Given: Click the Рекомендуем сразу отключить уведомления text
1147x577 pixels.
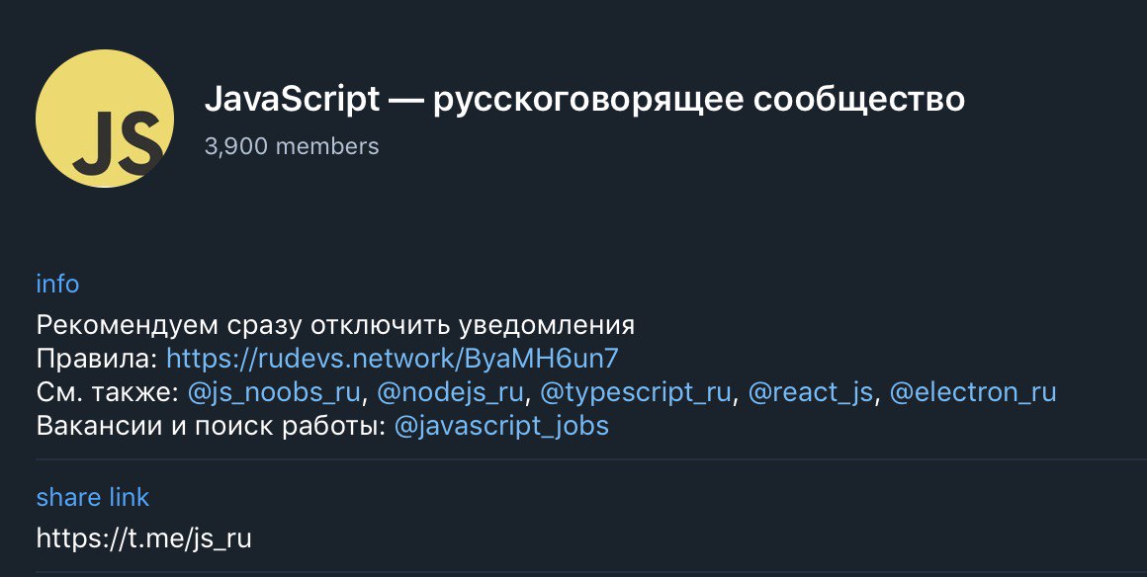Looking at the screenshot, I should coord(336,325).
